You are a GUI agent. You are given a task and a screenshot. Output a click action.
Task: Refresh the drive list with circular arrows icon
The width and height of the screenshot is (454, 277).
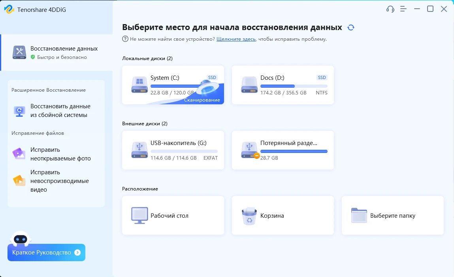350,28
